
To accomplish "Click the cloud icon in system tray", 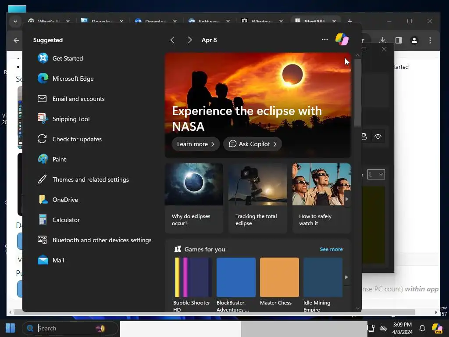I will point(383,328).
